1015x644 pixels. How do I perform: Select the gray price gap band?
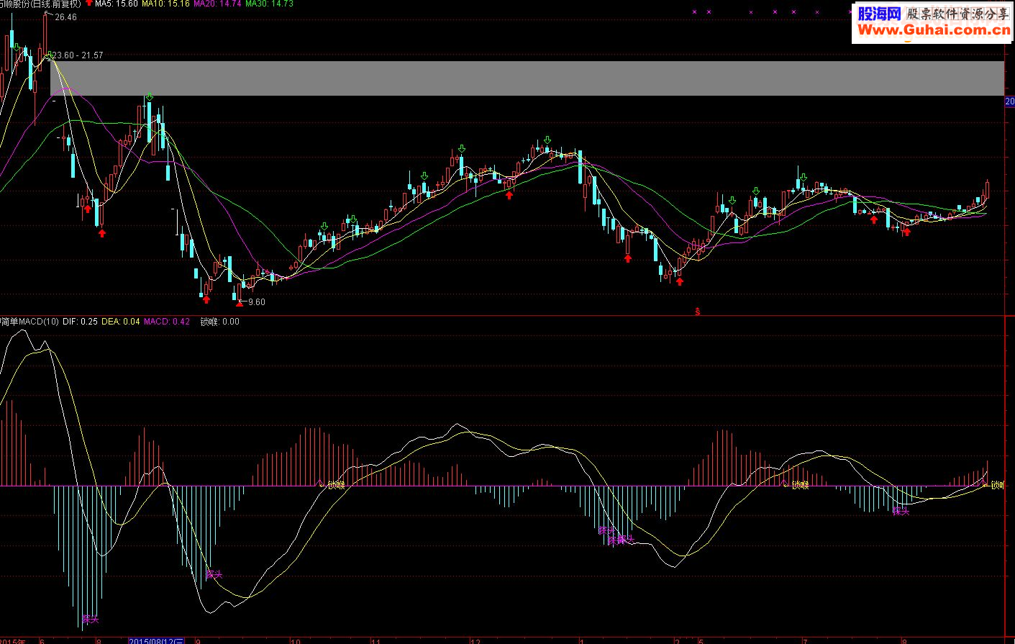click(x=527, y=78)
